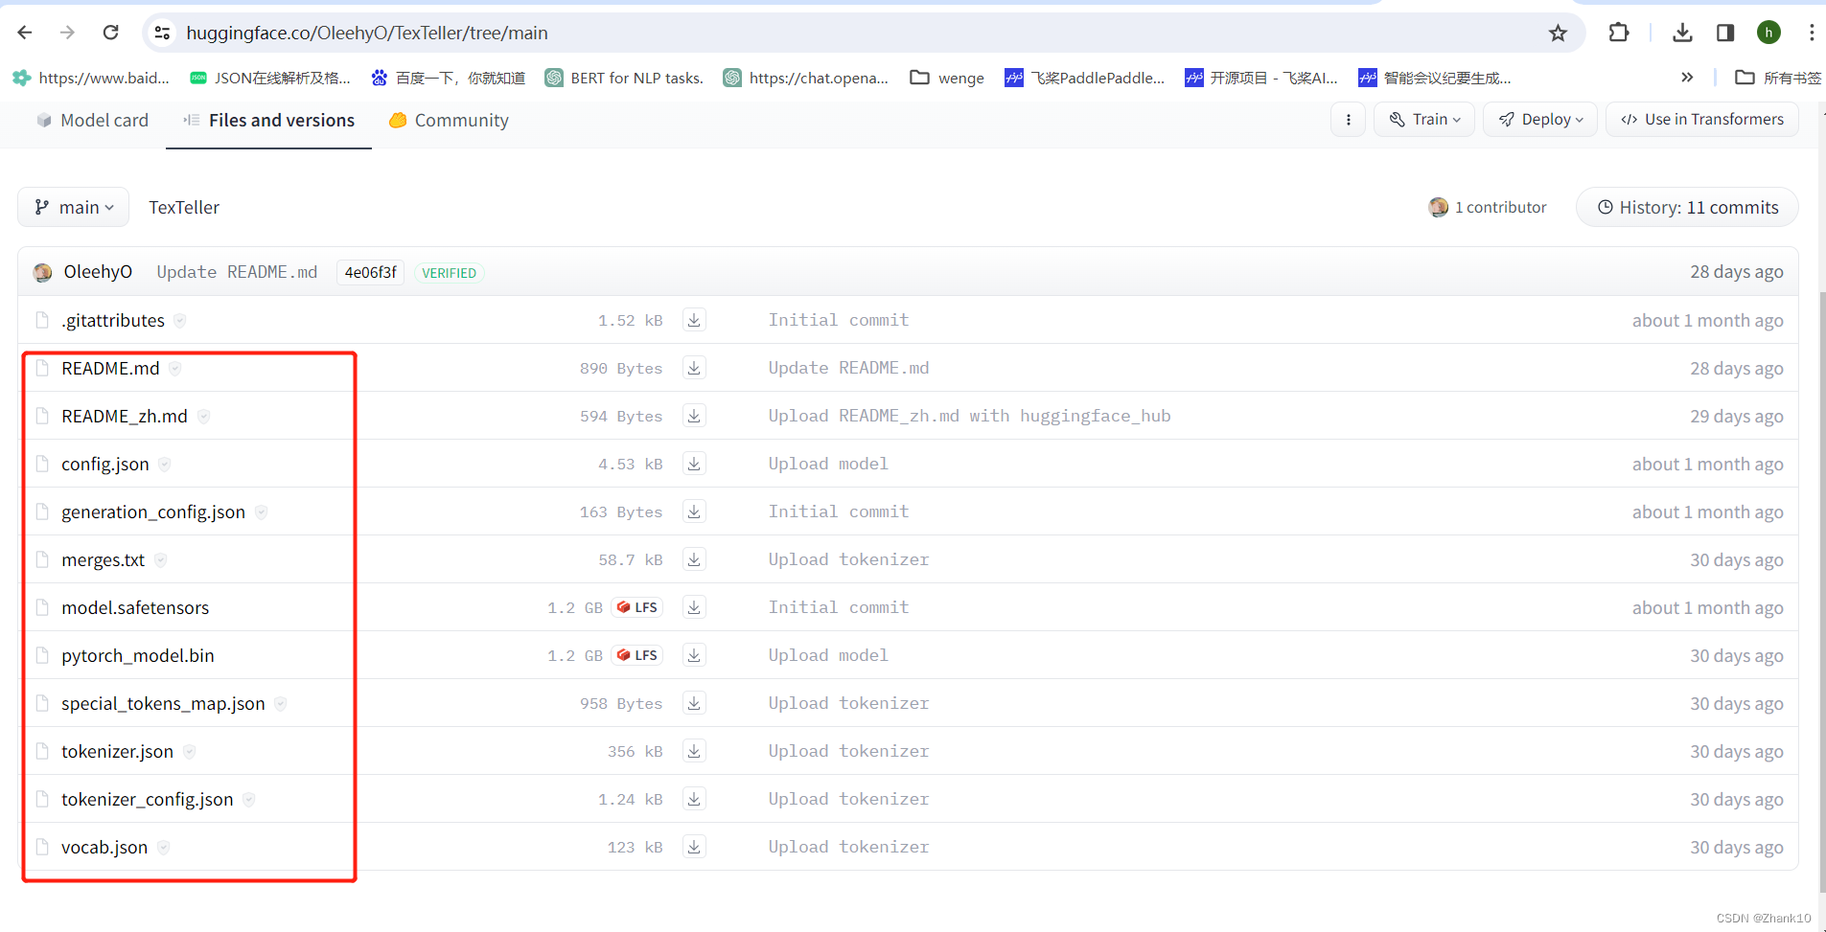The width and height of the screenshot is (1826, 932).
Task: Click the VERIFIED commit badge
Action: click(449, 273)
